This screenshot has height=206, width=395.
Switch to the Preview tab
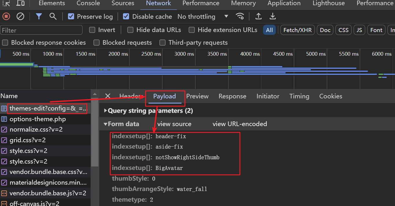point(197,96)
